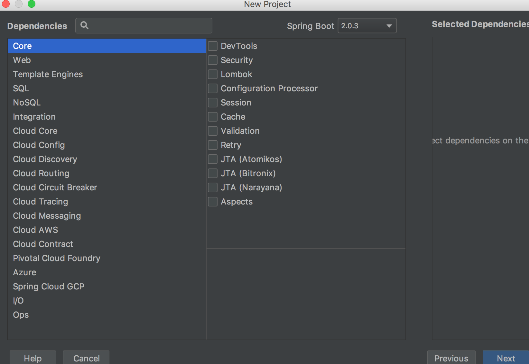Image resolution: width=529 pixels, height=364 pixels.
Task: Click the search magnifier icon
Action: tap(84, 25)
